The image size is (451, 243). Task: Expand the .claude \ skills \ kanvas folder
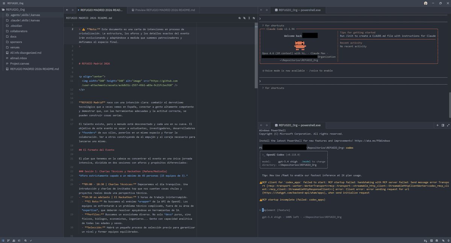[x=32, y=20]
